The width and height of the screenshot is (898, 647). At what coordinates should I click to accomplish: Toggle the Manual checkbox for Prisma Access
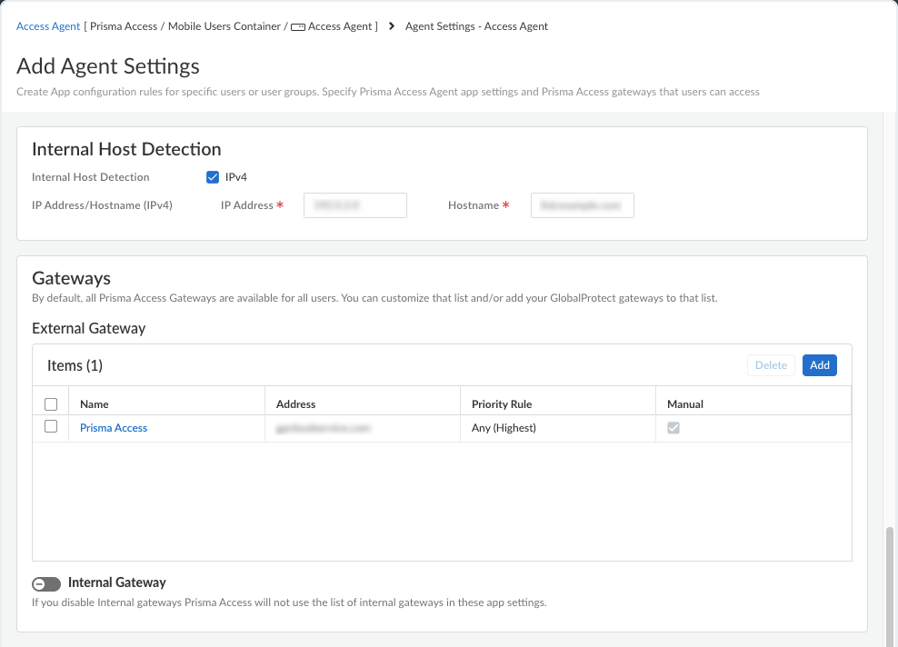[x=673, y=428]
